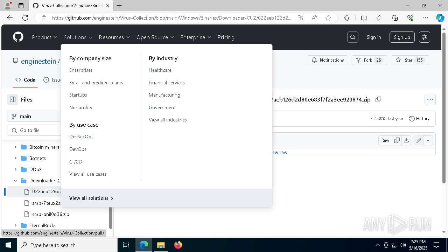Open browser Extensions puzzle icon
448x252 pixels.
coord(347,18)
